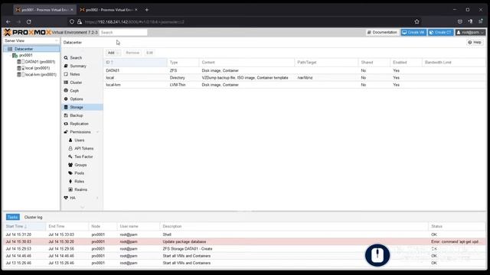Click the Create CT button

tap(441, 32)
